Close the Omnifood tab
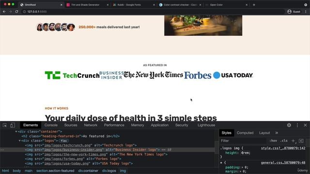Viewport: 310px width, 174px height. coord(62,5)
